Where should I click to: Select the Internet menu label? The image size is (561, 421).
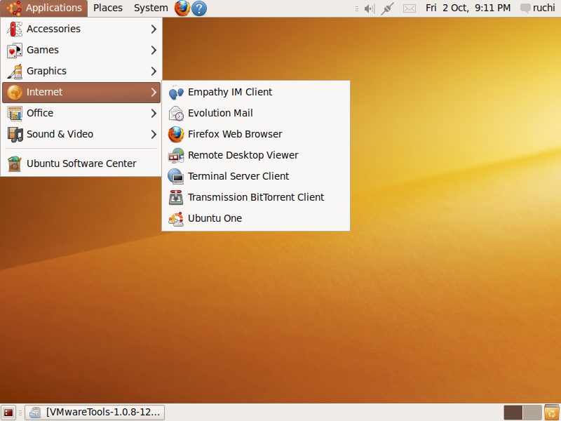(44, 92)
